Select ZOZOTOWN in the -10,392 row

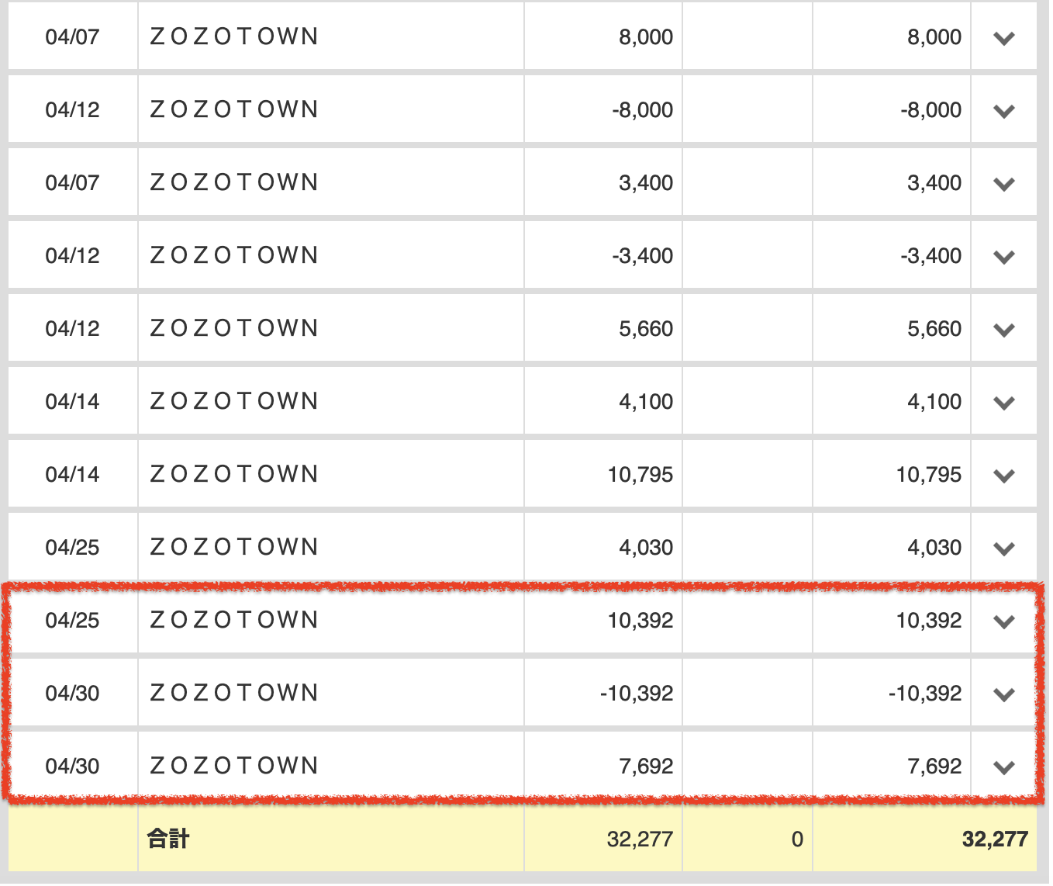[233, 693]
